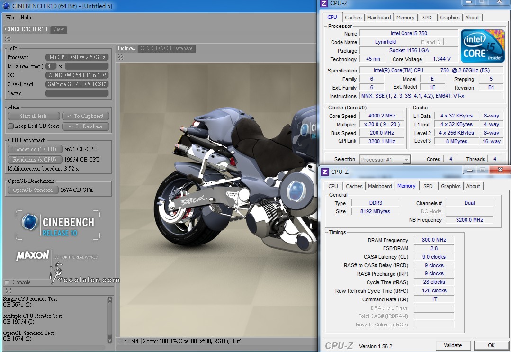This screenshot has height=352, width=511.
Task: Open the File menu in CINEBENCH
Action: coord(10,18)
